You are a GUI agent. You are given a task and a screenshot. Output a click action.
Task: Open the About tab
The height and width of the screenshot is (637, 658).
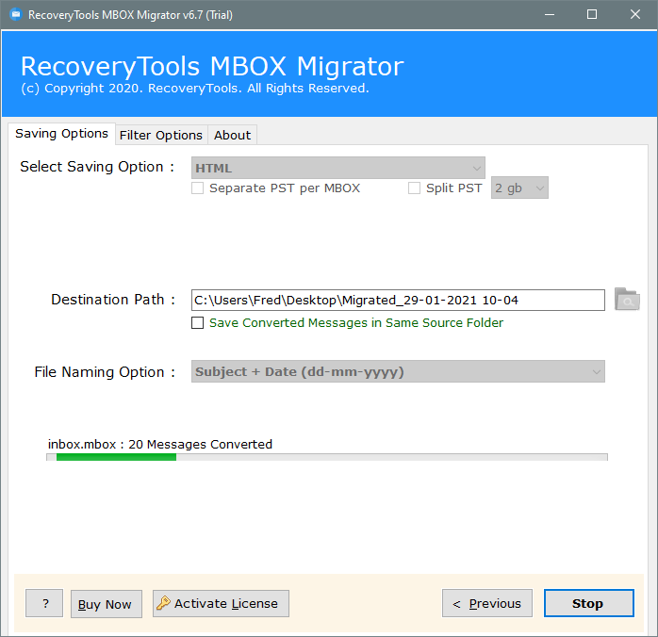pyautogui.click(x=232, y=135)
